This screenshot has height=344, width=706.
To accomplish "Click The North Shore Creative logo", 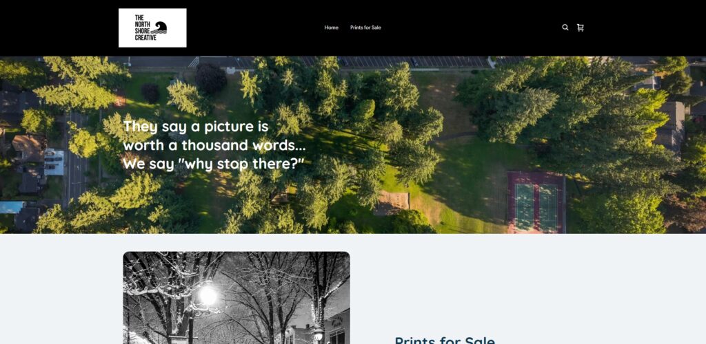I will pyautogui.click(x=152, y=28).
